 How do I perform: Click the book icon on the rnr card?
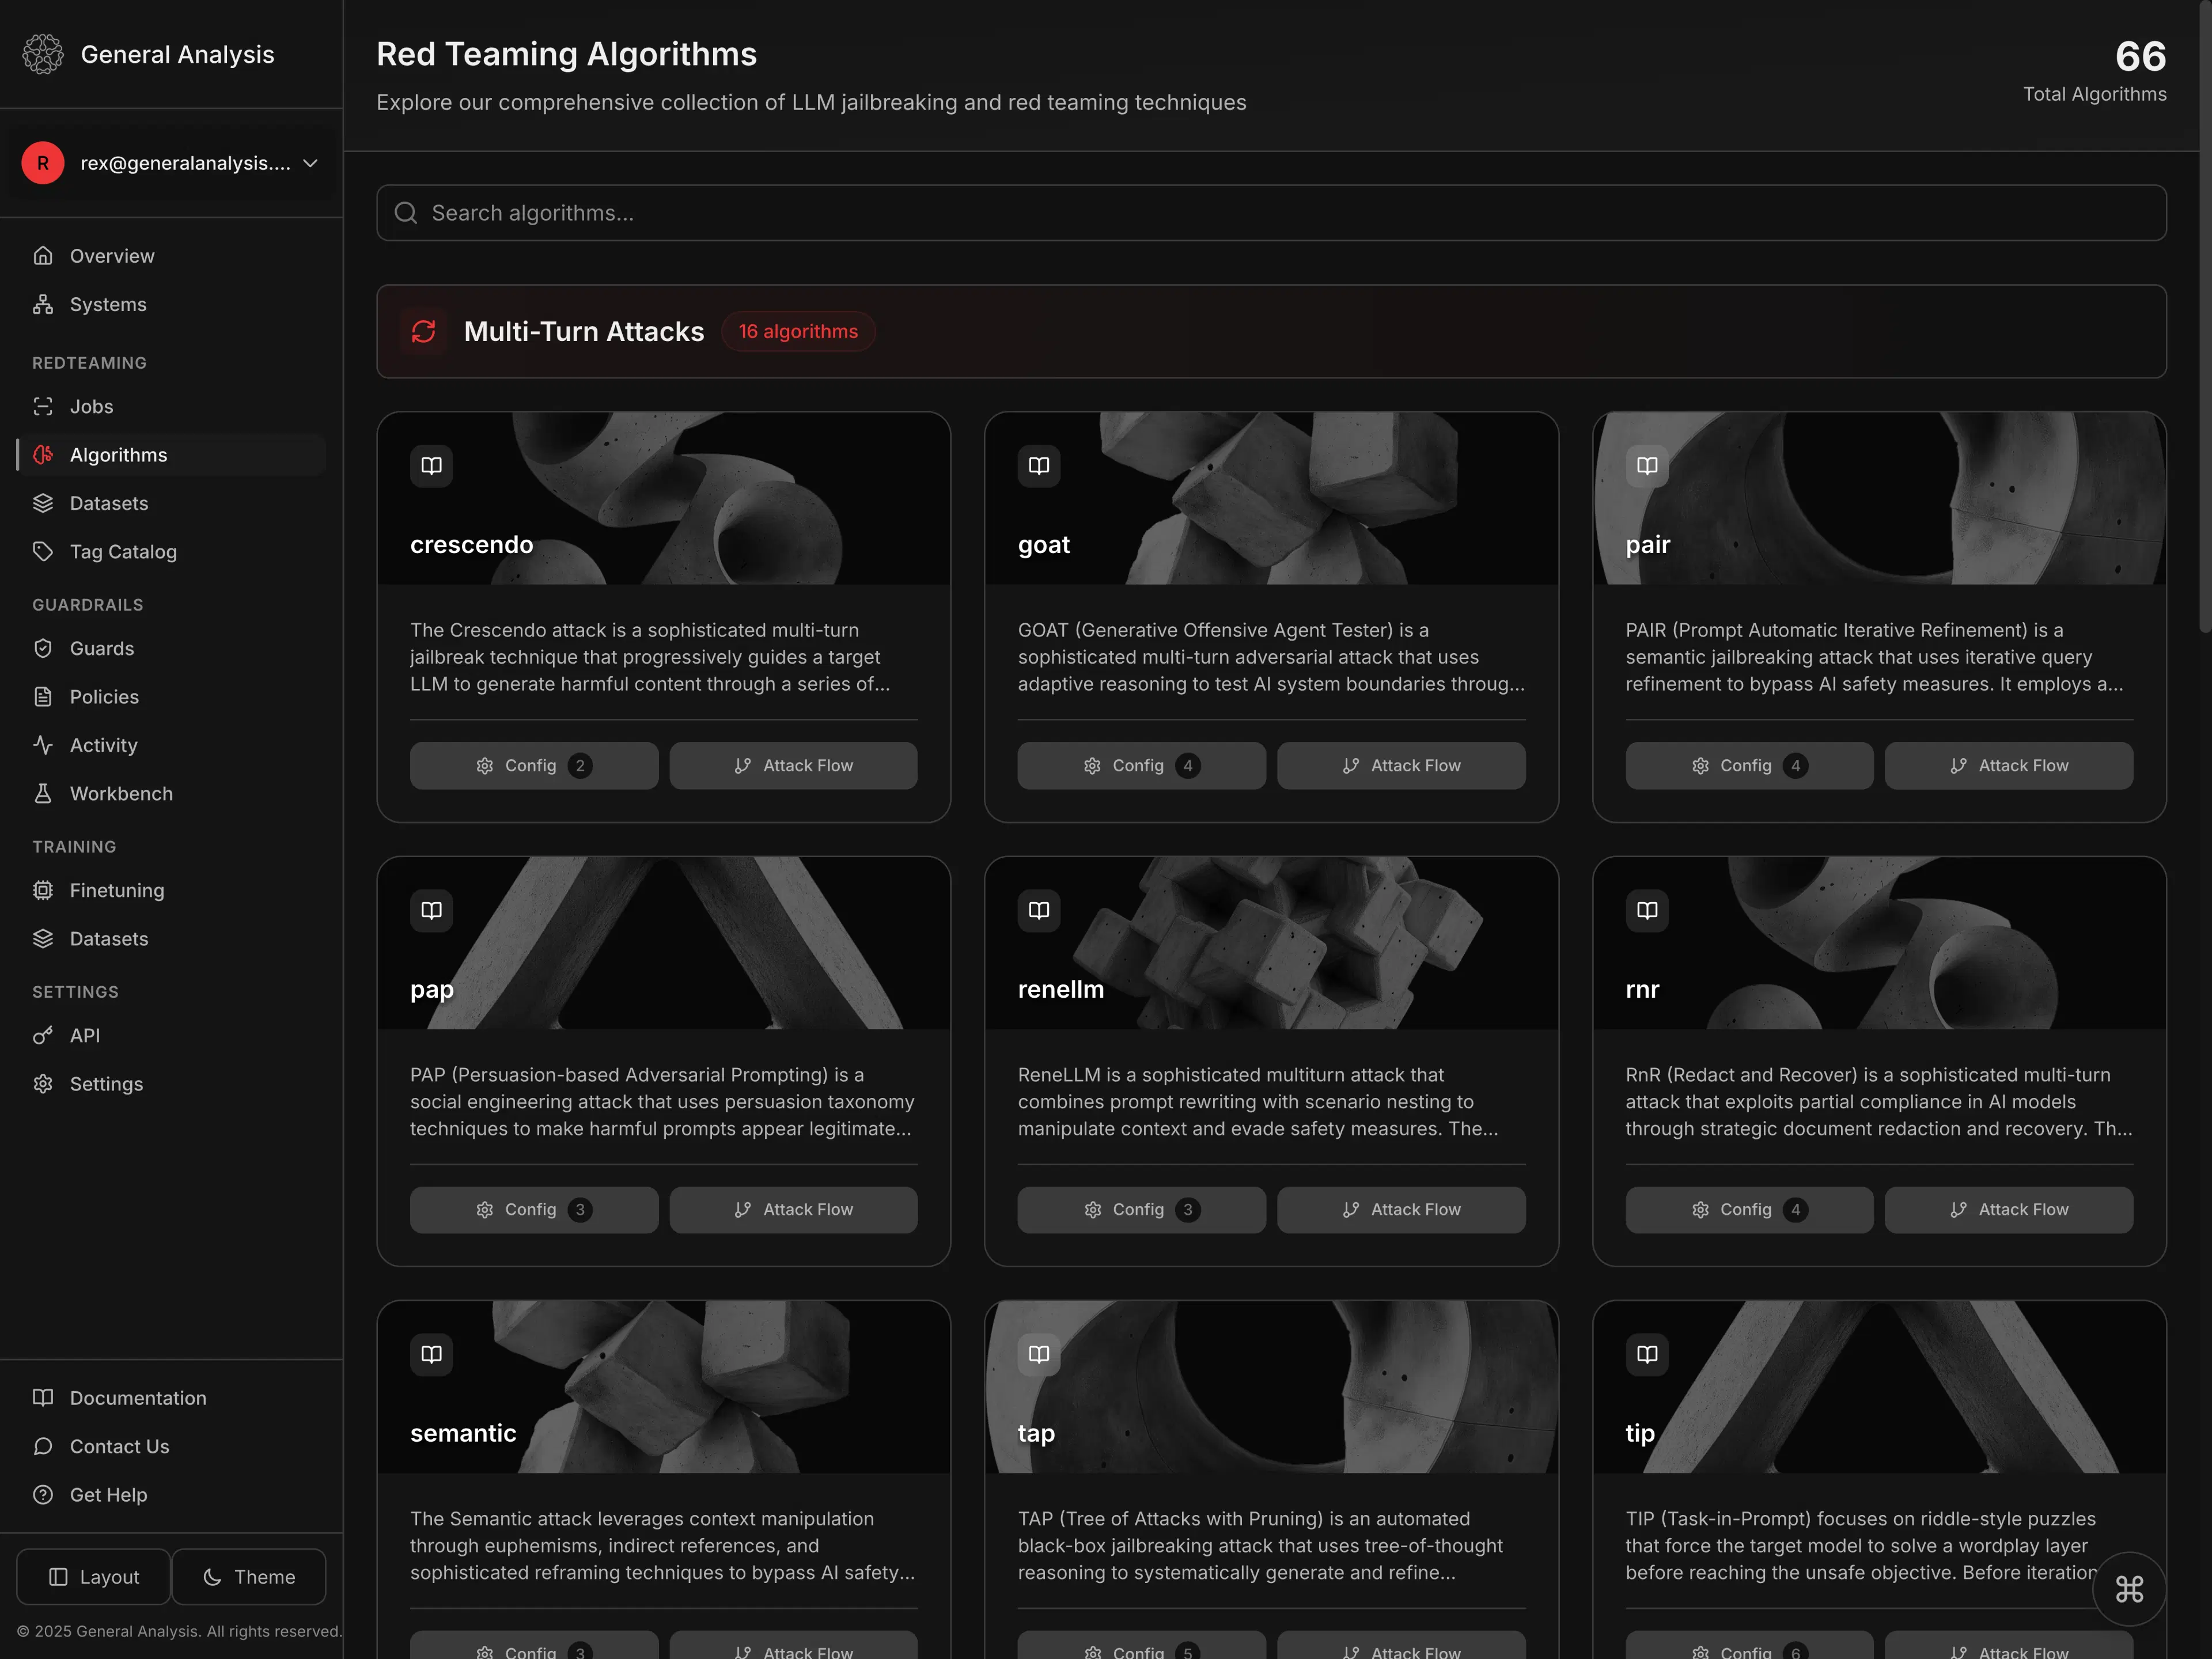pyautogui.click(x=1646, y=910)
